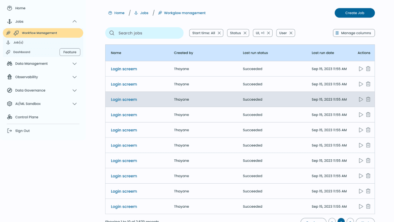This screenshot has height=222, width=394.
Task: Clear the UI, +1 filter chip
Action: coord(268,33)
